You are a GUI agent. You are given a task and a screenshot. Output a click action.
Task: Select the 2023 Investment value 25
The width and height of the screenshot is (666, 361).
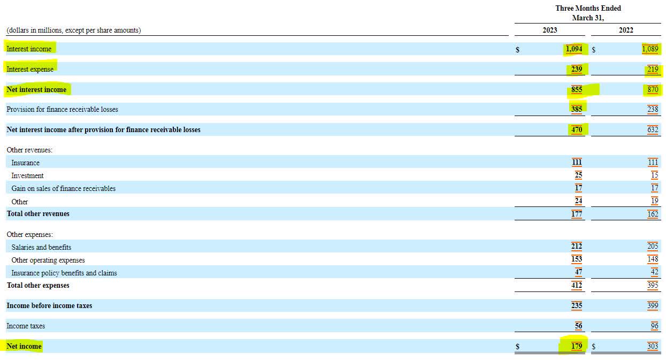pyautogui.click(x=579, y=175)
